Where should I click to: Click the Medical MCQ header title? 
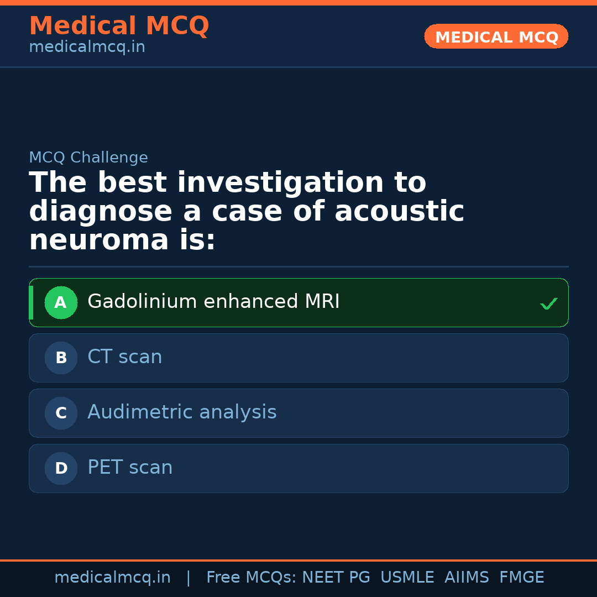tap(119, 26)
